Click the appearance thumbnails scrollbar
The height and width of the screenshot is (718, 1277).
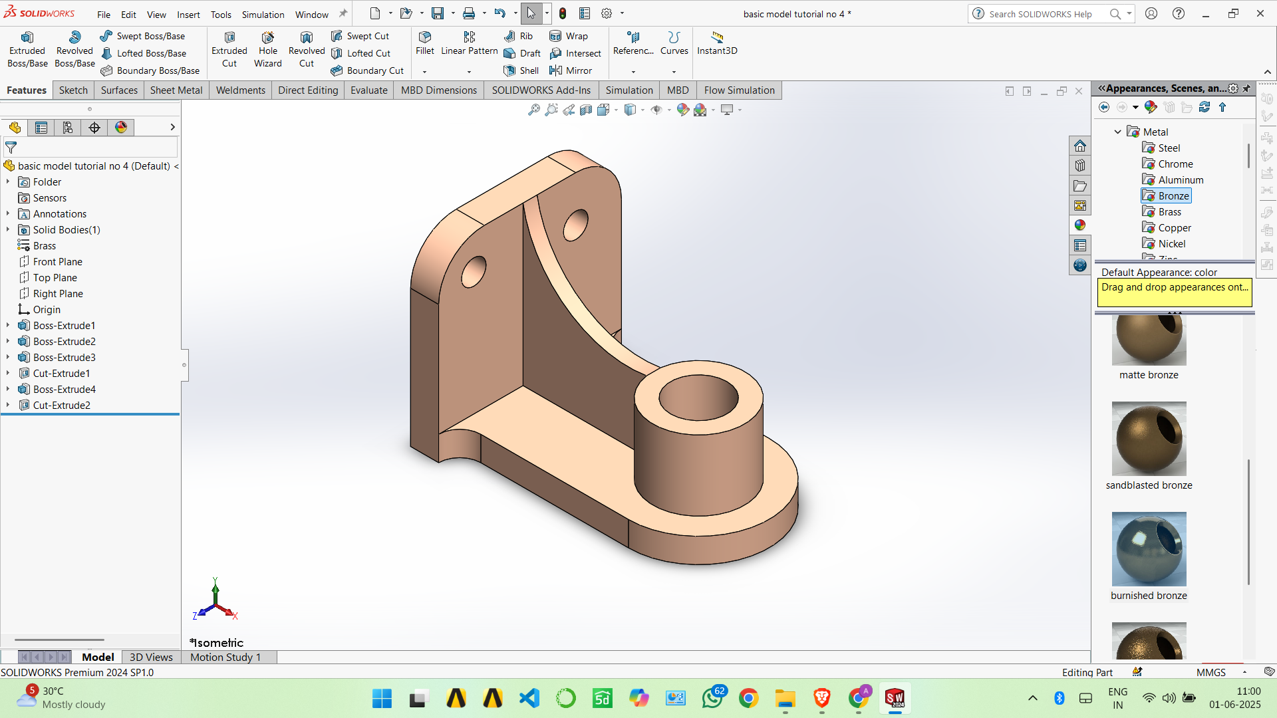1248,521
